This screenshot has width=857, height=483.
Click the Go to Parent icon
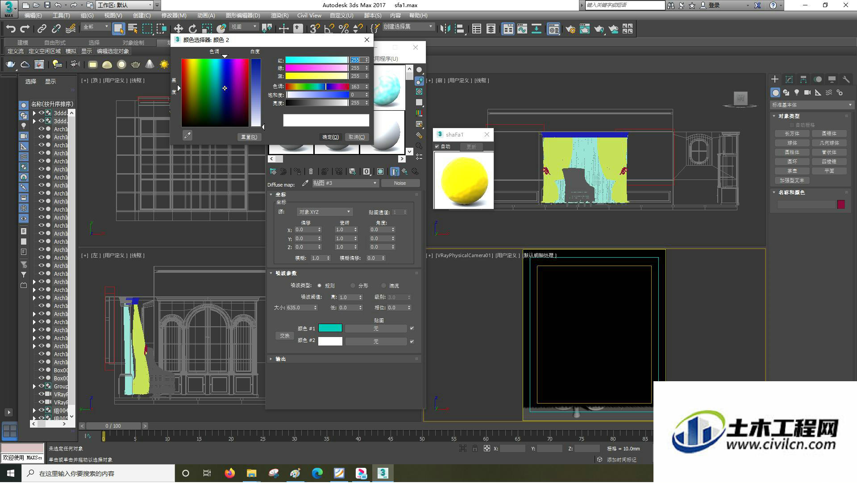pos(404,171)
